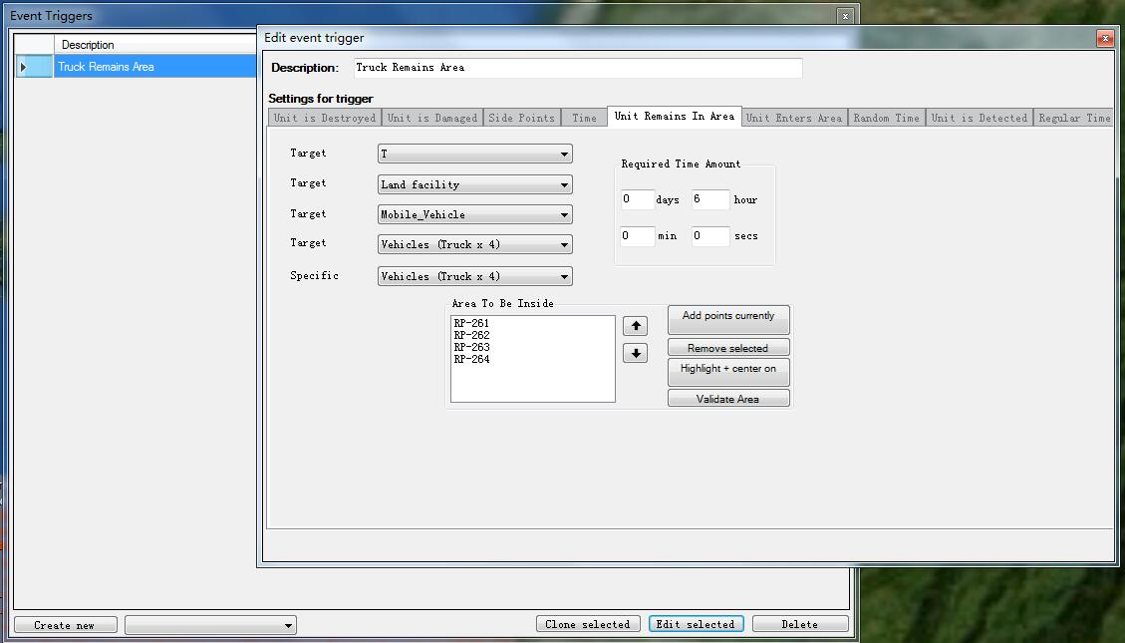Open the Land facility target dropdown
This screenshot has width=1125, height=643.
pos(475,184)
